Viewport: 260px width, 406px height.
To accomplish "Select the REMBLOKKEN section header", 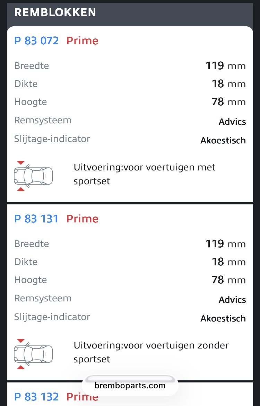I will [x=55, y=12].
